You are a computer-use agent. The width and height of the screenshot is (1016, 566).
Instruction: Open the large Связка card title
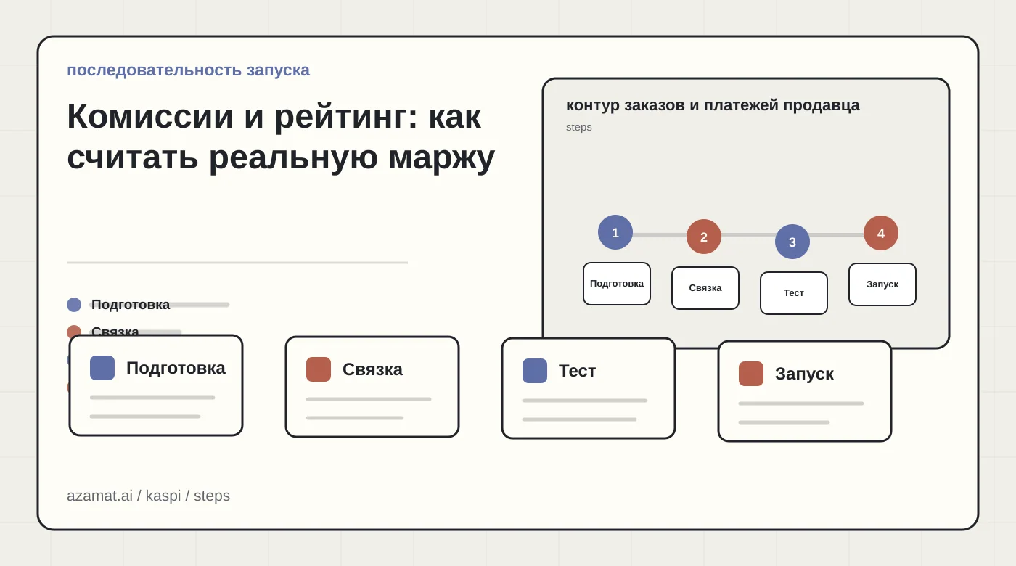coord(372,369)
